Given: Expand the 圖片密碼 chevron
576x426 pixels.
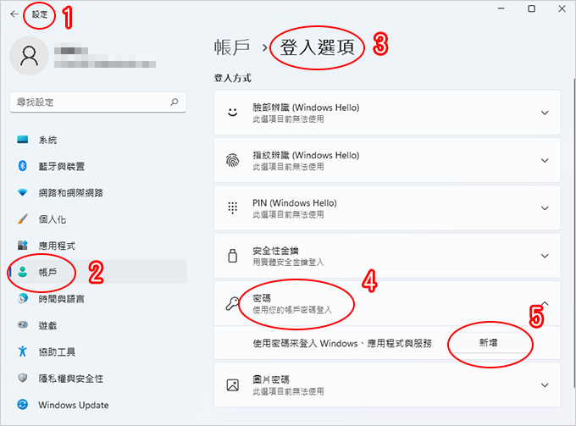Looking at the screenshot, I should point(545,385).
